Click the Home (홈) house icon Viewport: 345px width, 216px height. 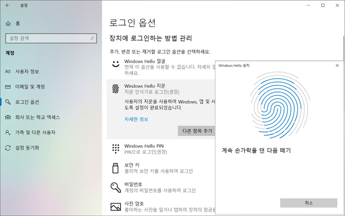click(x=8, y=23)
